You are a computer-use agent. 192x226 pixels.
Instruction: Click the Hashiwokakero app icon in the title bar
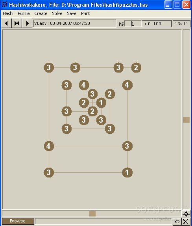5,4
